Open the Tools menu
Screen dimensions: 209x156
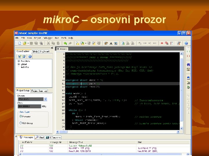(64, 38)
